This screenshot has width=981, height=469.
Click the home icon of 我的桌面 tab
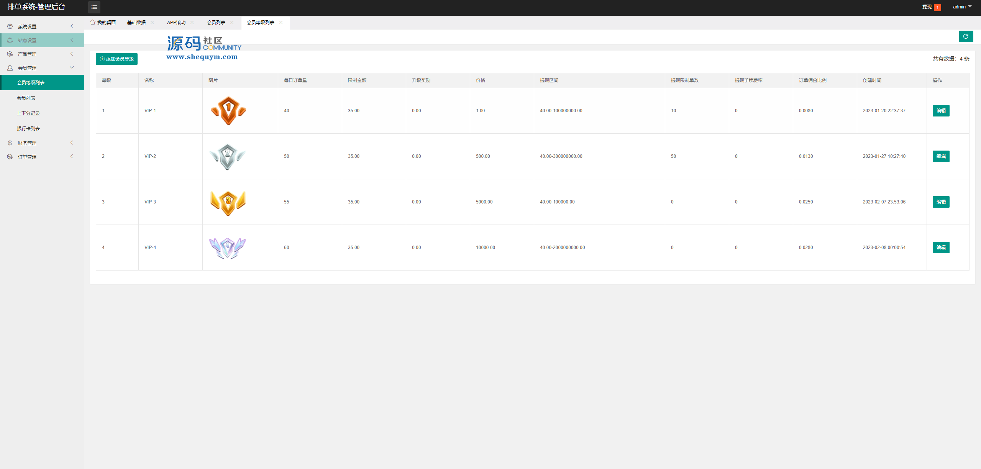coord(93,22)
